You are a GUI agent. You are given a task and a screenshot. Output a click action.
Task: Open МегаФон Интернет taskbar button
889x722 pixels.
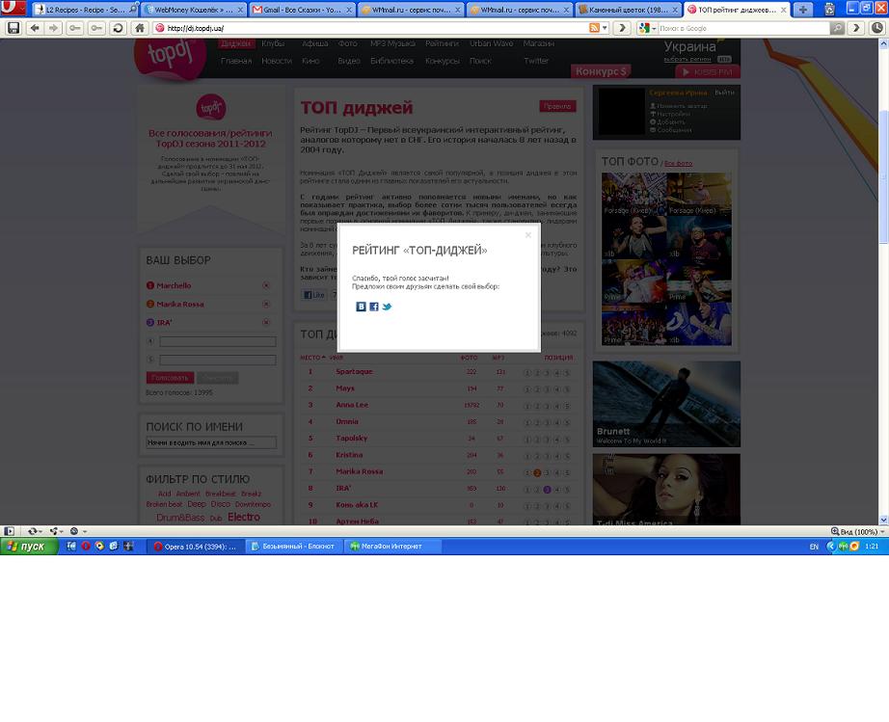point(391,547)
